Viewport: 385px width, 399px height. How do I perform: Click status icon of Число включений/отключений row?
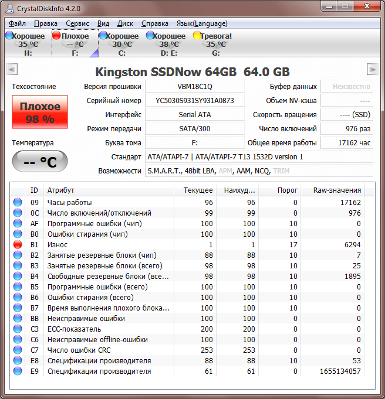(18, 213)
